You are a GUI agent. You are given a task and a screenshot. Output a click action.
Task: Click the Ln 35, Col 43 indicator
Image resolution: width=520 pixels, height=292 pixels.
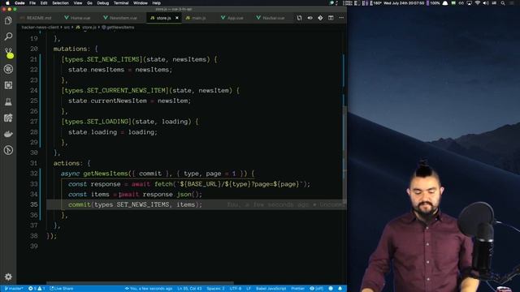189,289
